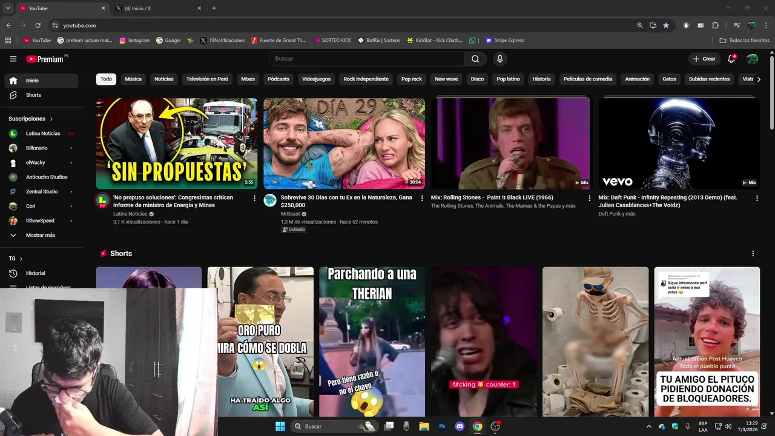The height and width of the screenshot is (436, 775).
Task: Show more category chips with right arrow
Action: [x=758, y=79]
